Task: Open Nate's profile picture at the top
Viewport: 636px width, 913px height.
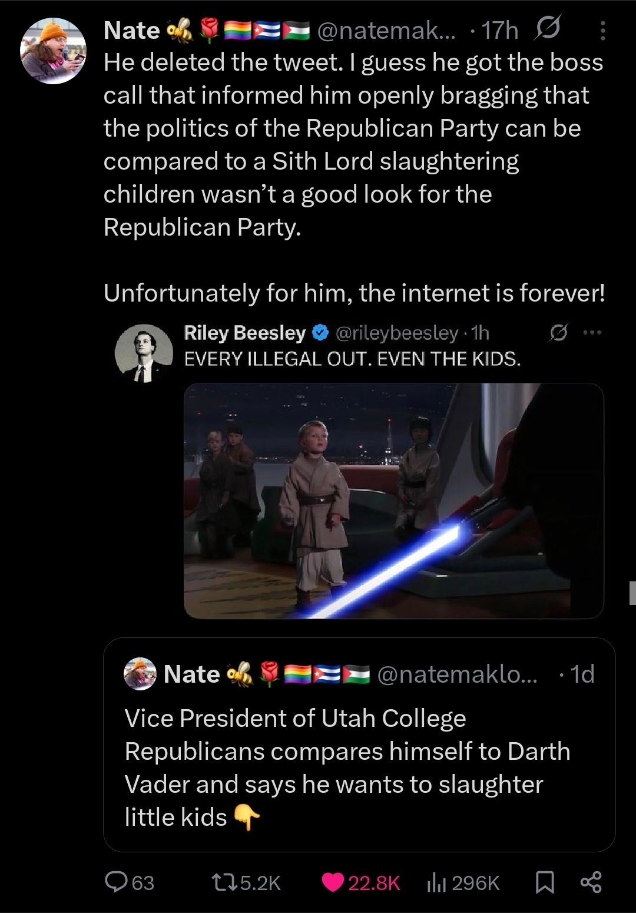Action: click(x=53, y=51)
